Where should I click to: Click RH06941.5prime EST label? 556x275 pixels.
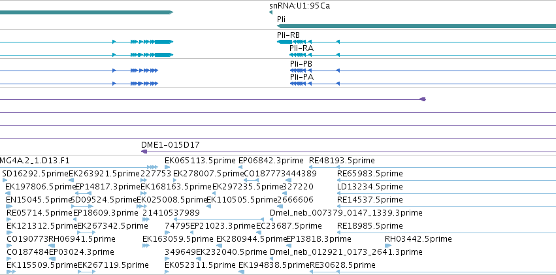tap(82, 239)
